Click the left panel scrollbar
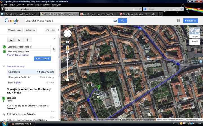The image size is (203, 126). coord(59,57)
